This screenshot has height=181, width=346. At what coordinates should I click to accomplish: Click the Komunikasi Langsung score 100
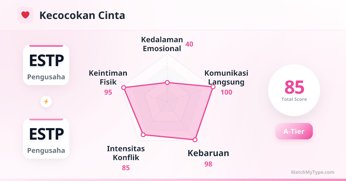tap(226, 92)
